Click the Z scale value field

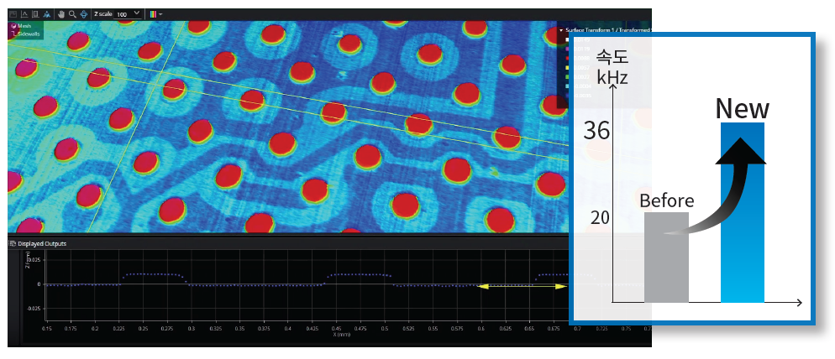123,14
